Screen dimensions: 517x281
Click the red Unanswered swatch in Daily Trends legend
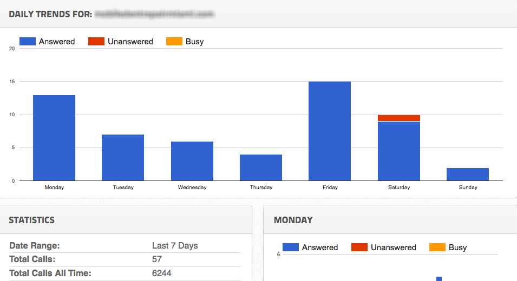click(x=96, y=41)
